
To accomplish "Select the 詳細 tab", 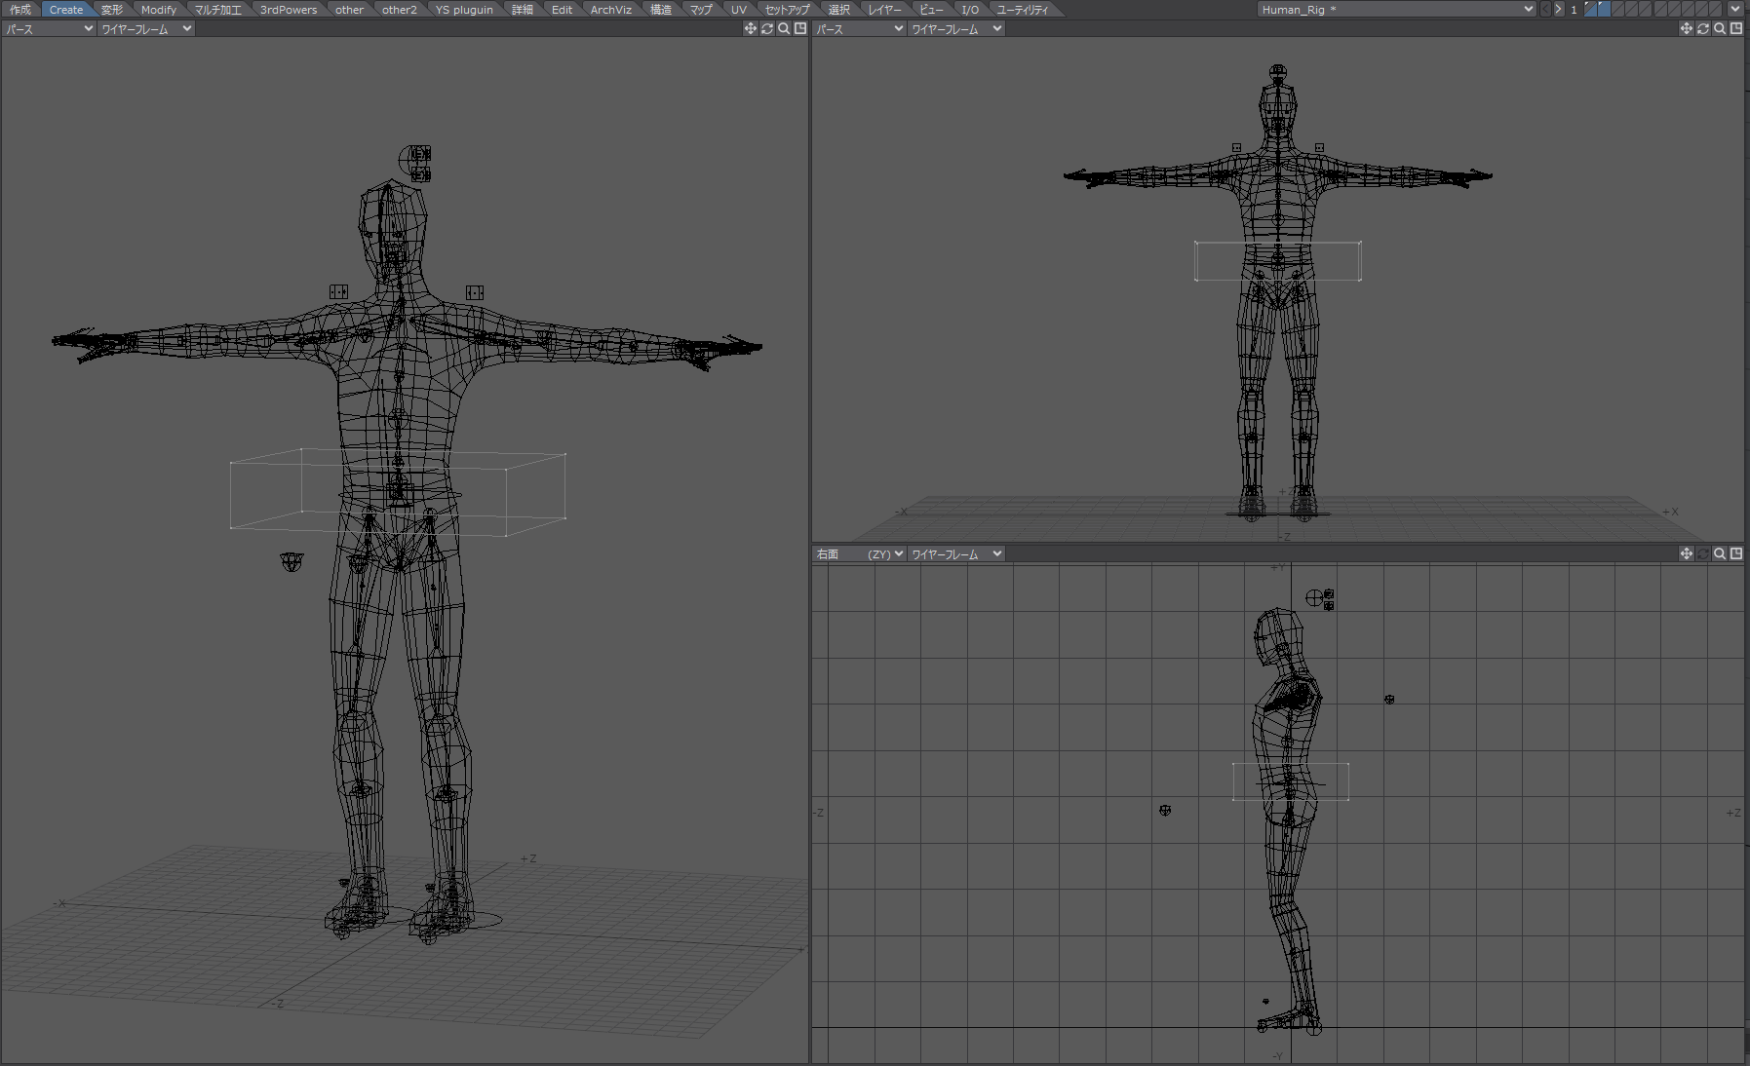I will tap(523, 10).
